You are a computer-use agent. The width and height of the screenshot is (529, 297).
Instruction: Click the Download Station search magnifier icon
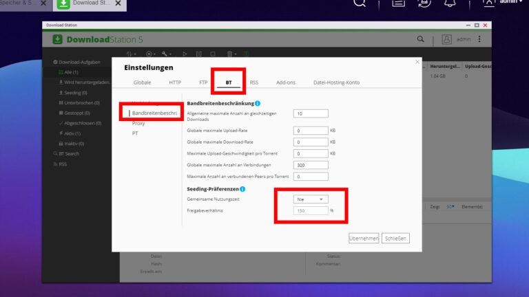(x=420, y=39)
